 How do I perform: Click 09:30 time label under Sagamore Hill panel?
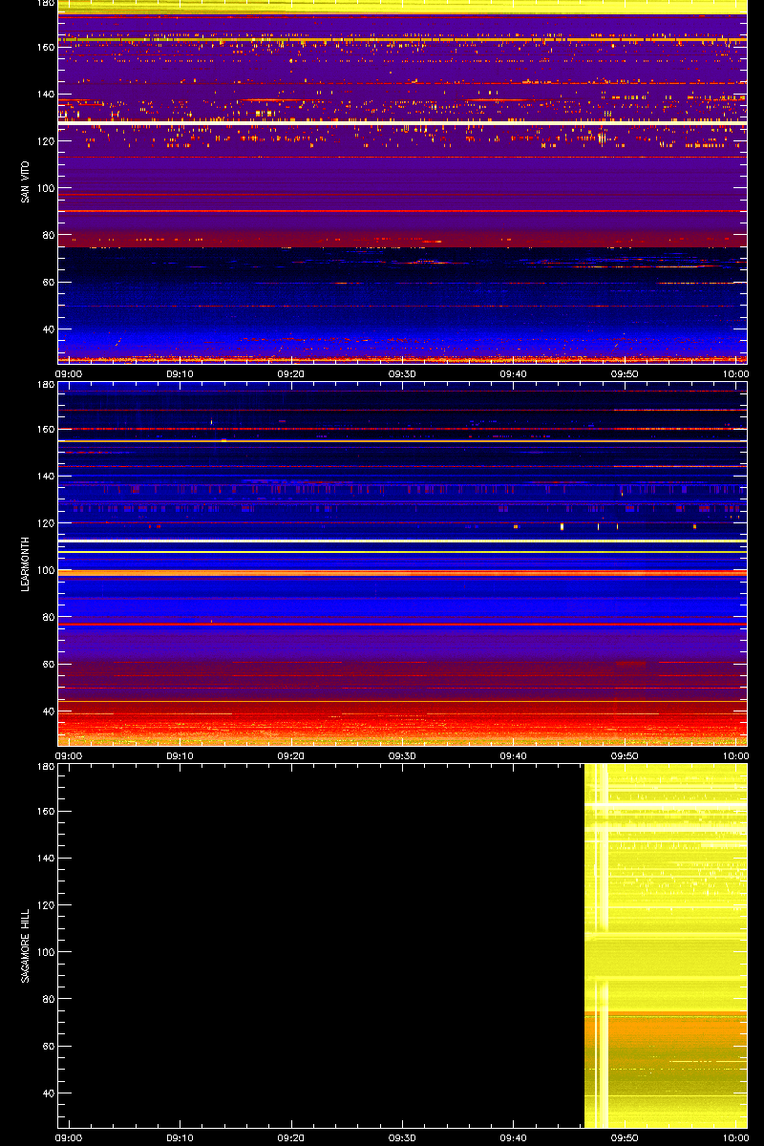(402, 1138)
